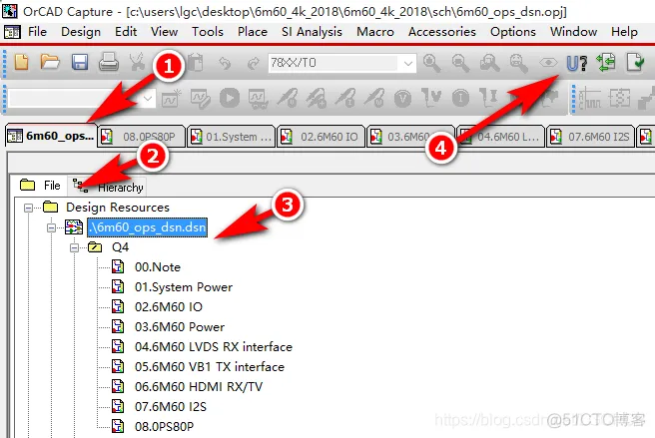Click the first voltage marker probe icon
Image resolution: width=655 pixels, height=438 pixels.
(288, 98)
